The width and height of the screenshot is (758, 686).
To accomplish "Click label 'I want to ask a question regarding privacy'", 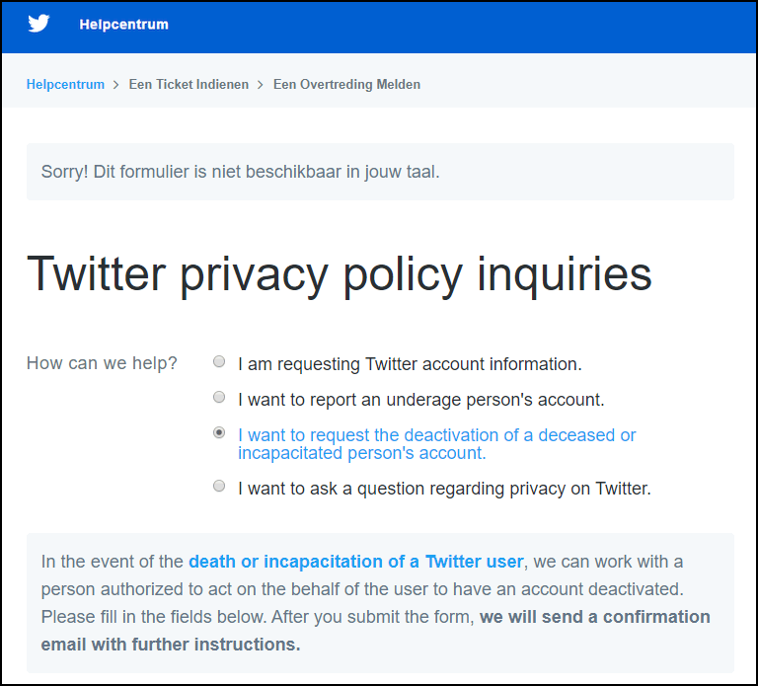I will (x=445, y=489).
